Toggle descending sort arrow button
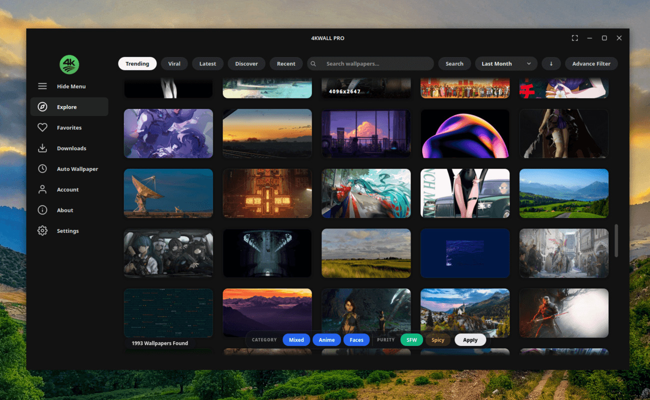 [551, 63]
